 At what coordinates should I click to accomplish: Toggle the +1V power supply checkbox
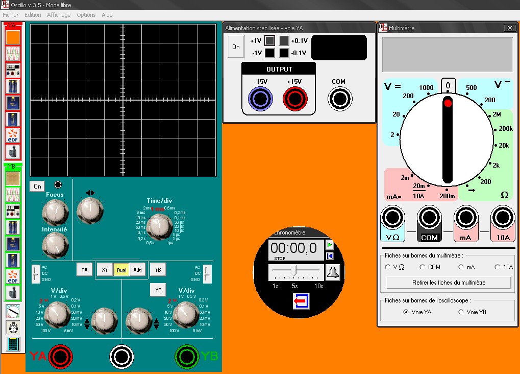click(269, 40)
